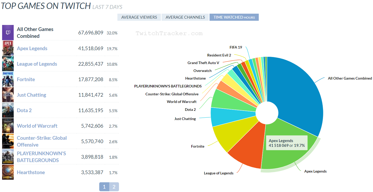Go to page 1 of the list
373x192 pixels.
point(104,187)
